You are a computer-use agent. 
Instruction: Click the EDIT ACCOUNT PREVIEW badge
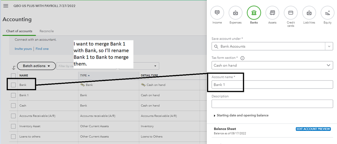point(313,129)
